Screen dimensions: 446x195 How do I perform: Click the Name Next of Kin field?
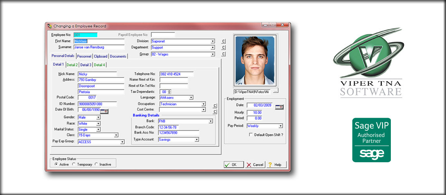click(174, 80)
